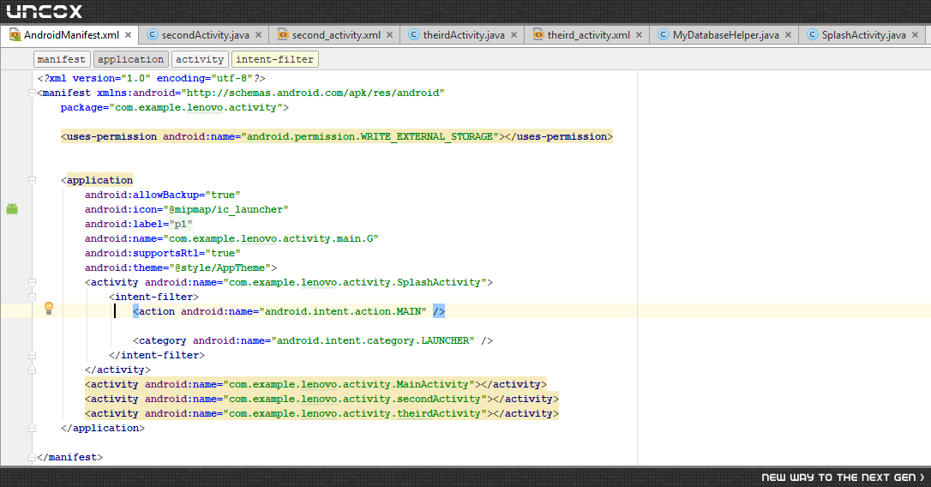The width and height of the screenshot is (931, 487).
Task: Click the closing intent-filter fold marker
Action: click(x=32, y=355)
